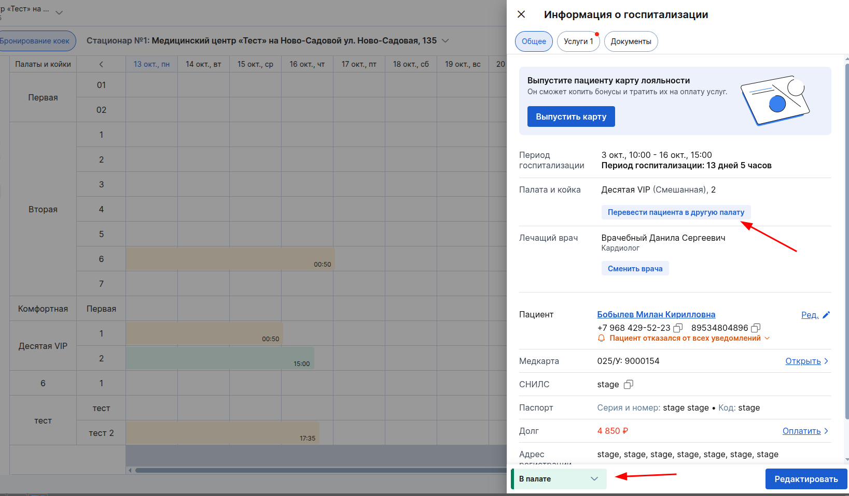
Task: Expand the declined notifications details
Action: pos(767,338)
